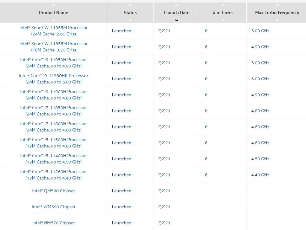Select Launched status of i9-11900H row
This screenshot has width=306, height=230.
coord(121,95)
